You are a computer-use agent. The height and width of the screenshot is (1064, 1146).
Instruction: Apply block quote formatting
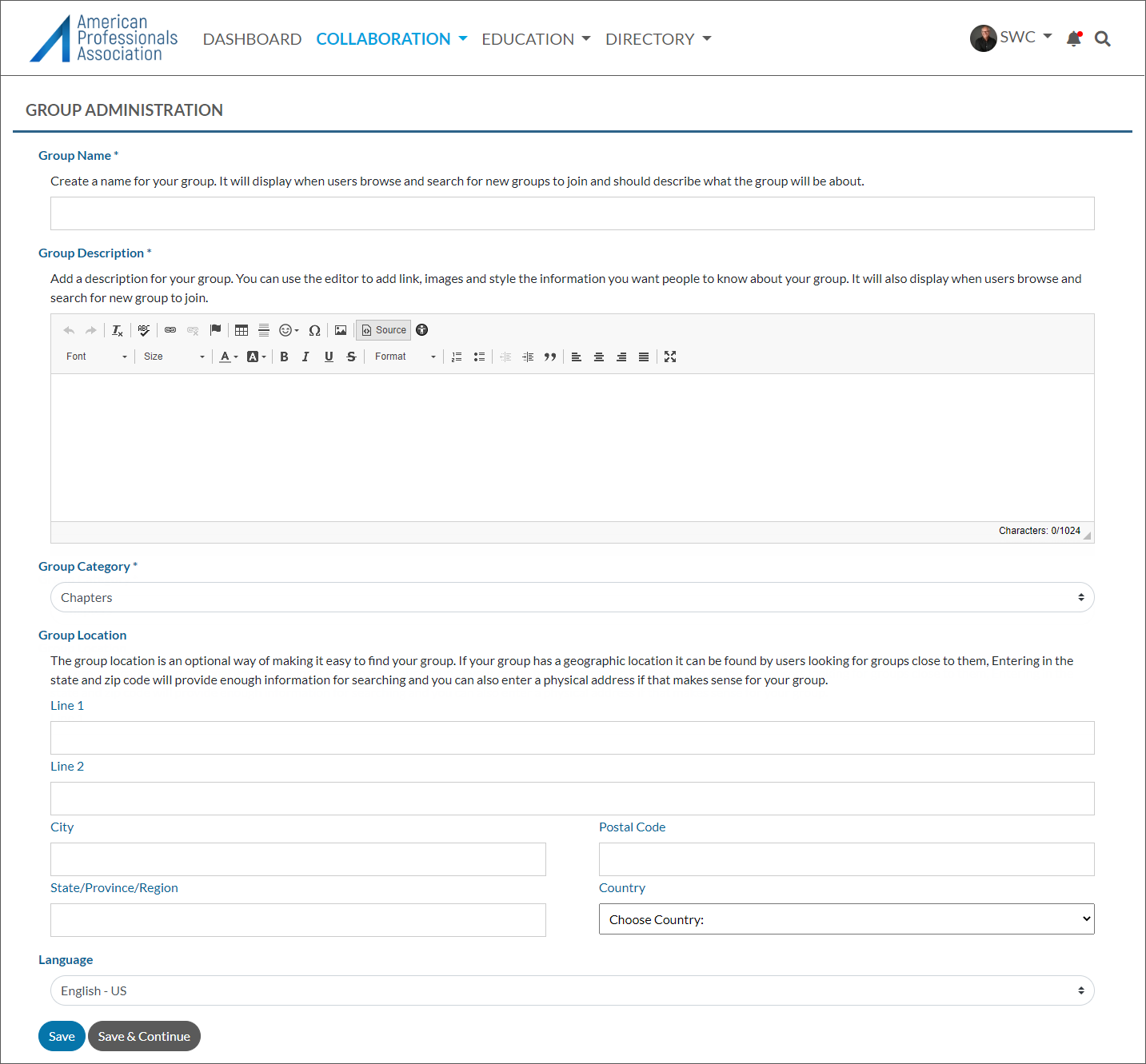[x=550, y=357]
